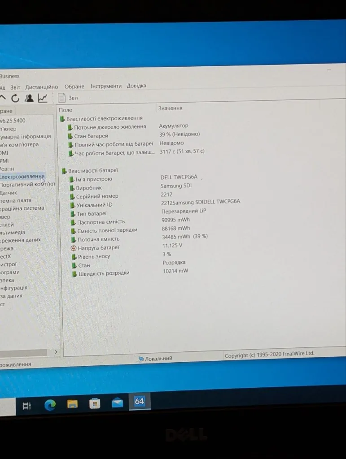
Task: Open Microsoft Edge from the taskbar
Action: 50,405
